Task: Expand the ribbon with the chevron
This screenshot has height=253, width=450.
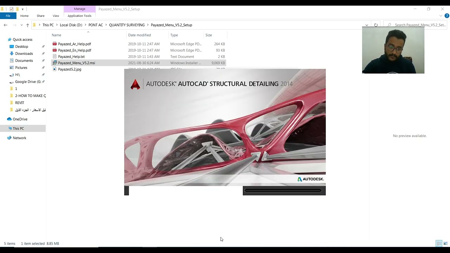Action: click(x=441, y=16)
